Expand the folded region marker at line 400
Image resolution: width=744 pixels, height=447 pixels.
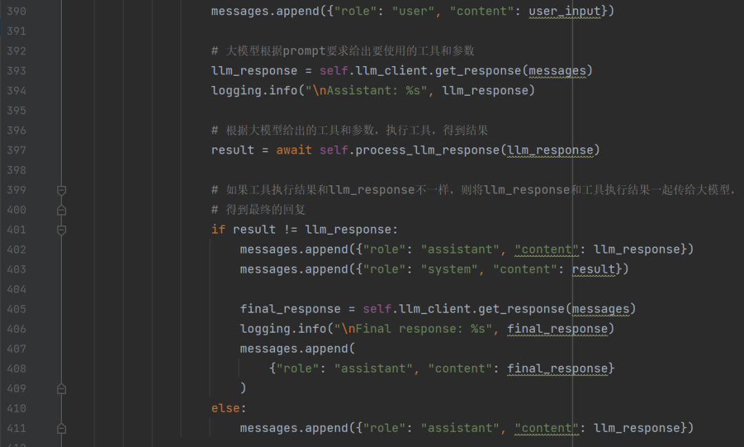(x=61, y=209)
